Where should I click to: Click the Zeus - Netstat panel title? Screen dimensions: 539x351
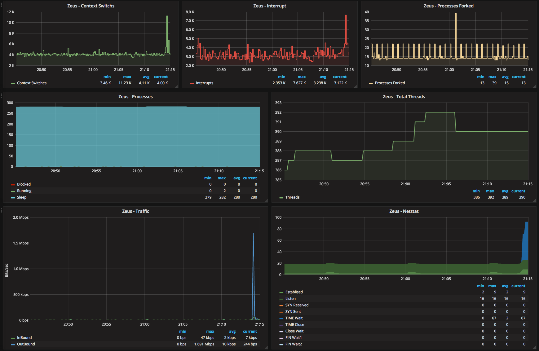point(404,211)
